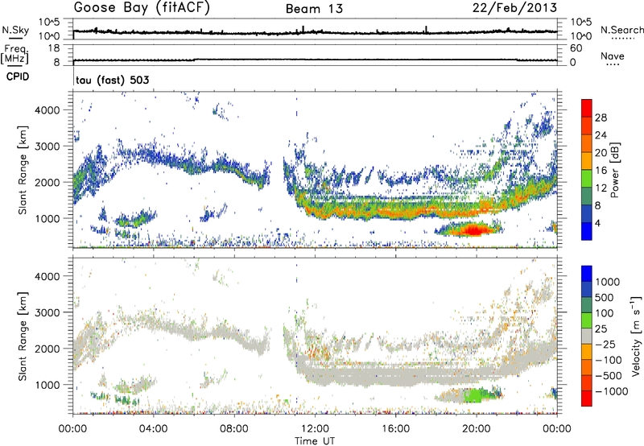This screenshot has height=446, width=644.
Task: Select the "N.Search" legend label
Action: click(621, 30)
